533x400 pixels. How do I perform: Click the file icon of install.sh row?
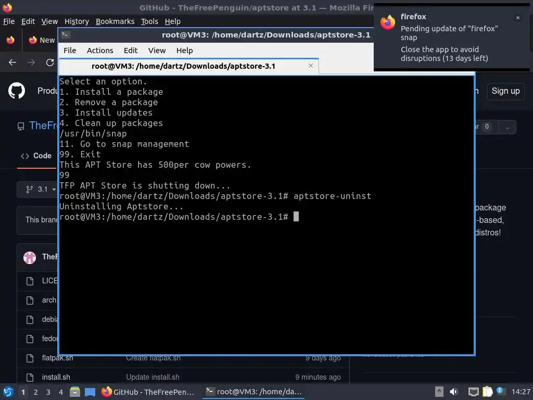(x=30, y=377)
